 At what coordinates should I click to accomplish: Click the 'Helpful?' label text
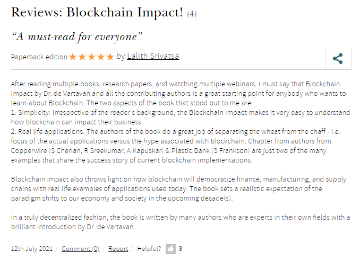point(149,248)
